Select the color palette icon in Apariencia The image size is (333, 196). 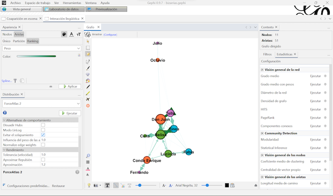(x=64, y=35)
